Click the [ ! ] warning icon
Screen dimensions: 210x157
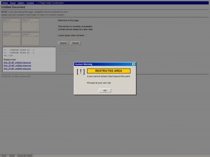[80, 72]
